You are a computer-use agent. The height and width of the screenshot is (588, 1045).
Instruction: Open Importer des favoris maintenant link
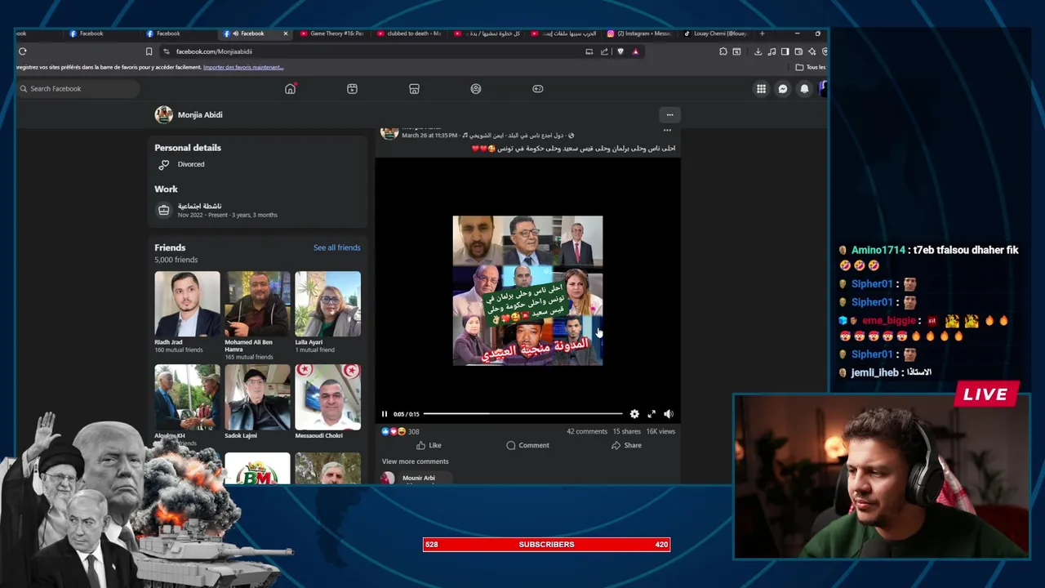(243, 67)
